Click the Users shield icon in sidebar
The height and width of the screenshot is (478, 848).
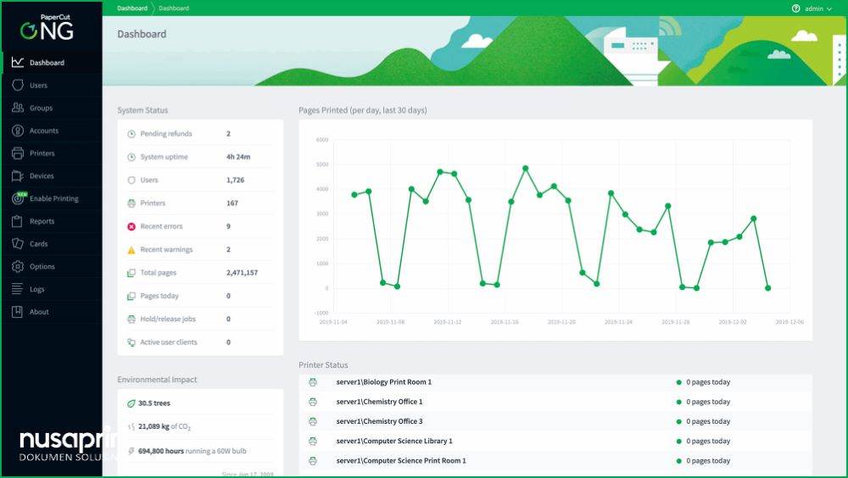[17, 86]
